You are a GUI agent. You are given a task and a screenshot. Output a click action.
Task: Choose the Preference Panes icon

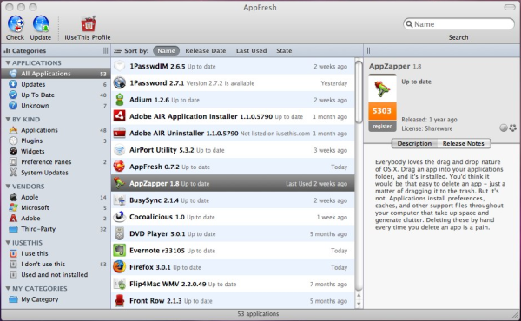13,162
